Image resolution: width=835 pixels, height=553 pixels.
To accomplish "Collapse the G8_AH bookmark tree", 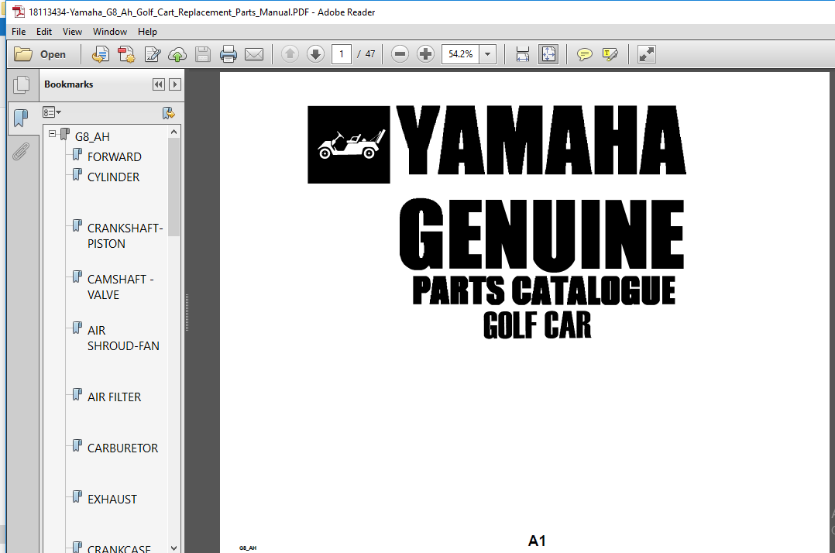I will pos(52,133).
